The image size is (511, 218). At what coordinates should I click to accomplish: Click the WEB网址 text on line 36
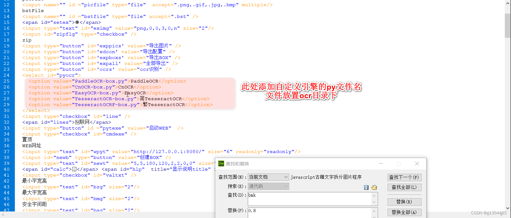coord(32,146)
